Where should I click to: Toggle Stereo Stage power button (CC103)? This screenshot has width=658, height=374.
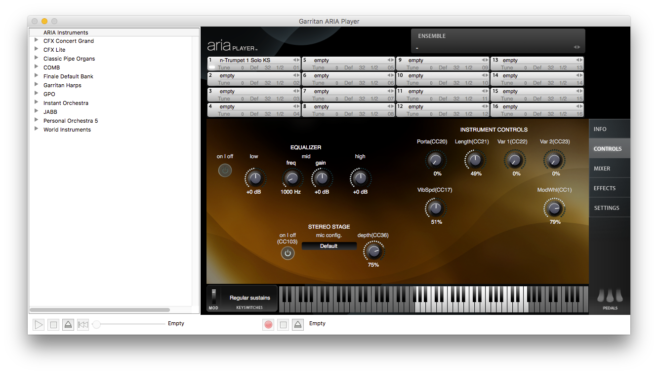288,253
